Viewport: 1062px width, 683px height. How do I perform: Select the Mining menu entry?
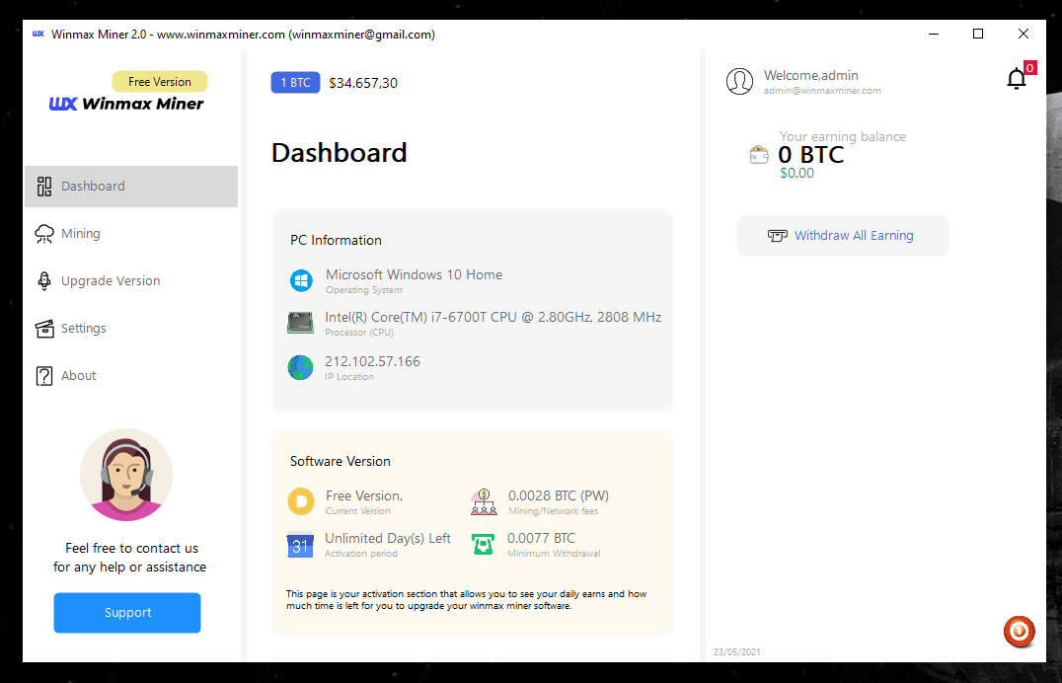tap(83, 233)
